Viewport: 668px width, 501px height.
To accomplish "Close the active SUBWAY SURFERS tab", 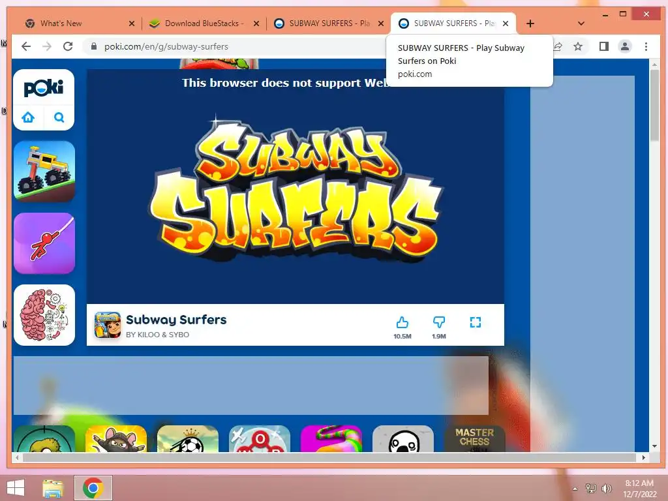I will click(506, 23).
